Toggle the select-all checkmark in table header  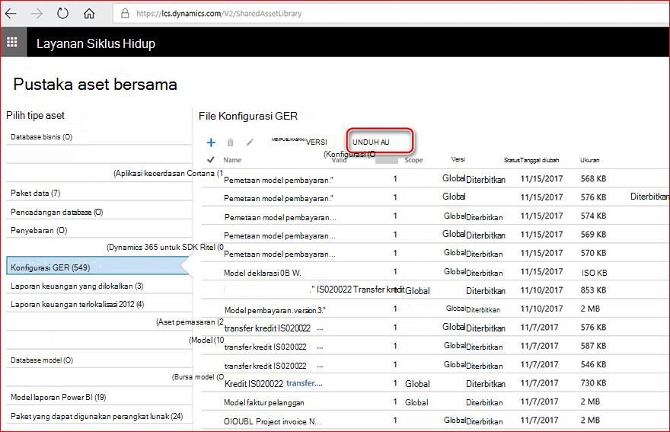[x=210, y=159]
